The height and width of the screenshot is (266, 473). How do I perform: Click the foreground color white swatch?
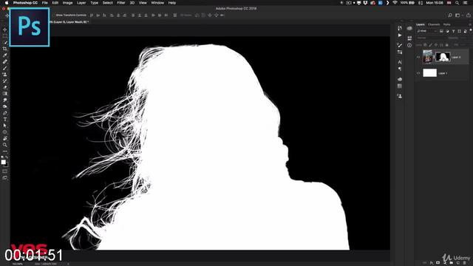(x=3, y=162)
